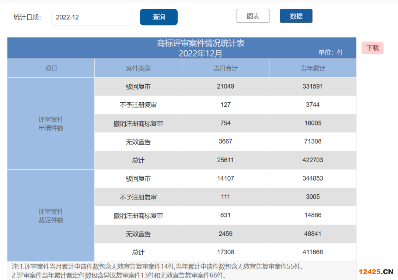398x280 pixels.
Task: Click yearly value 14886 cell
Action: click(x=313, y=215)
